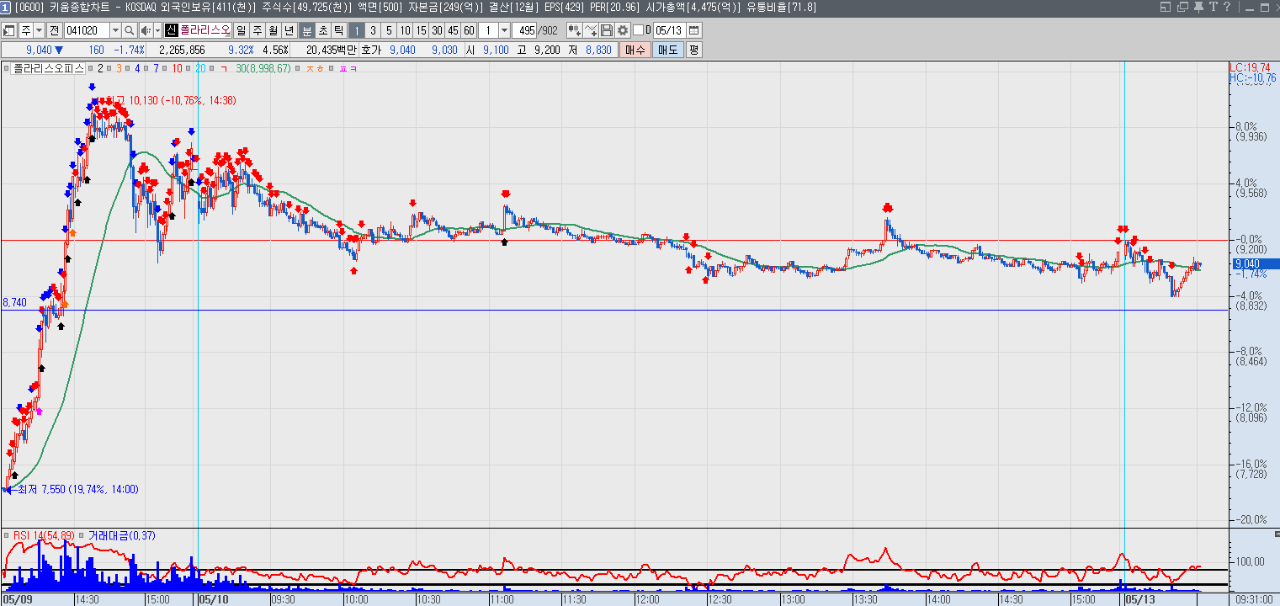
Task: Click the magnifier stock search icon
Action: tap(130, 30)
